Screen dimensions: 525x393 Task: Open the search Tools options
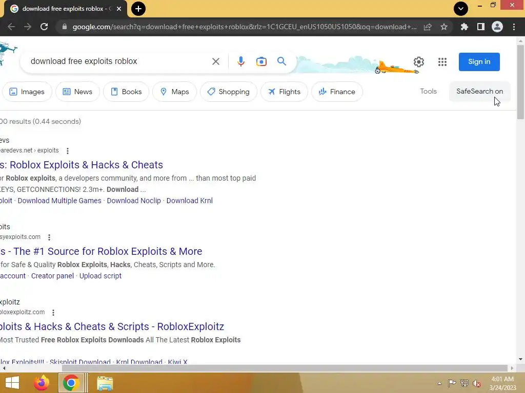coord(428,91)
